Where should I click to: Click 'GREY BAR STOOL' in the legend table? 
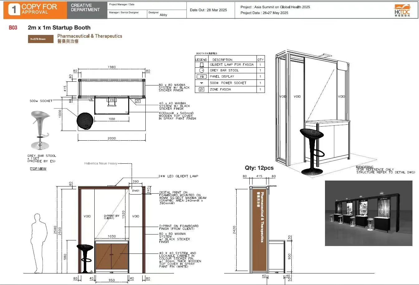tap(224, 70)
